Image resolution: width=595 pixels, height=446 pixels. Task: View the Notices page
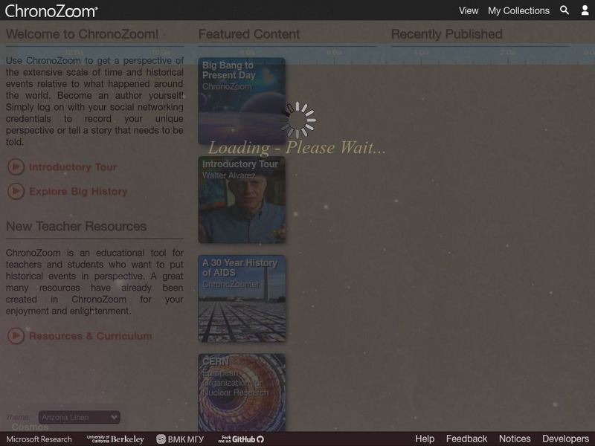[514, 438]
